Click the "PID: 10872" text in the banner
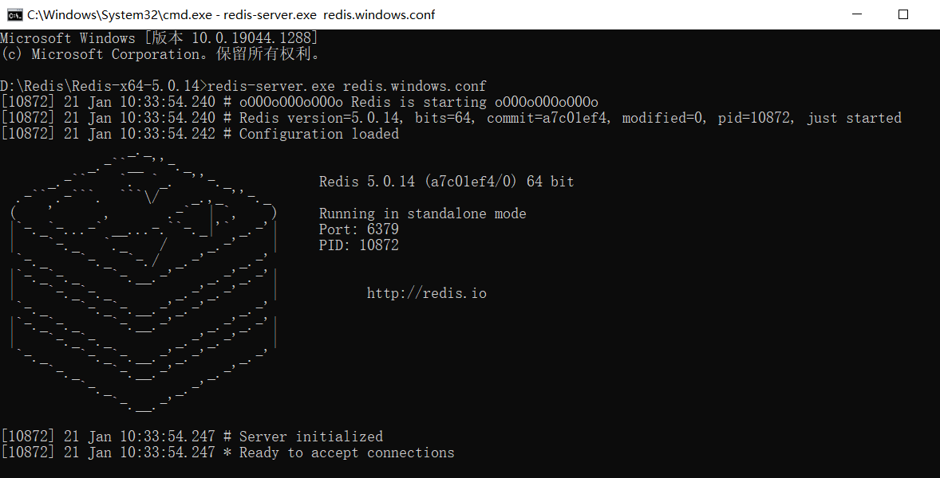 (358, 245)
